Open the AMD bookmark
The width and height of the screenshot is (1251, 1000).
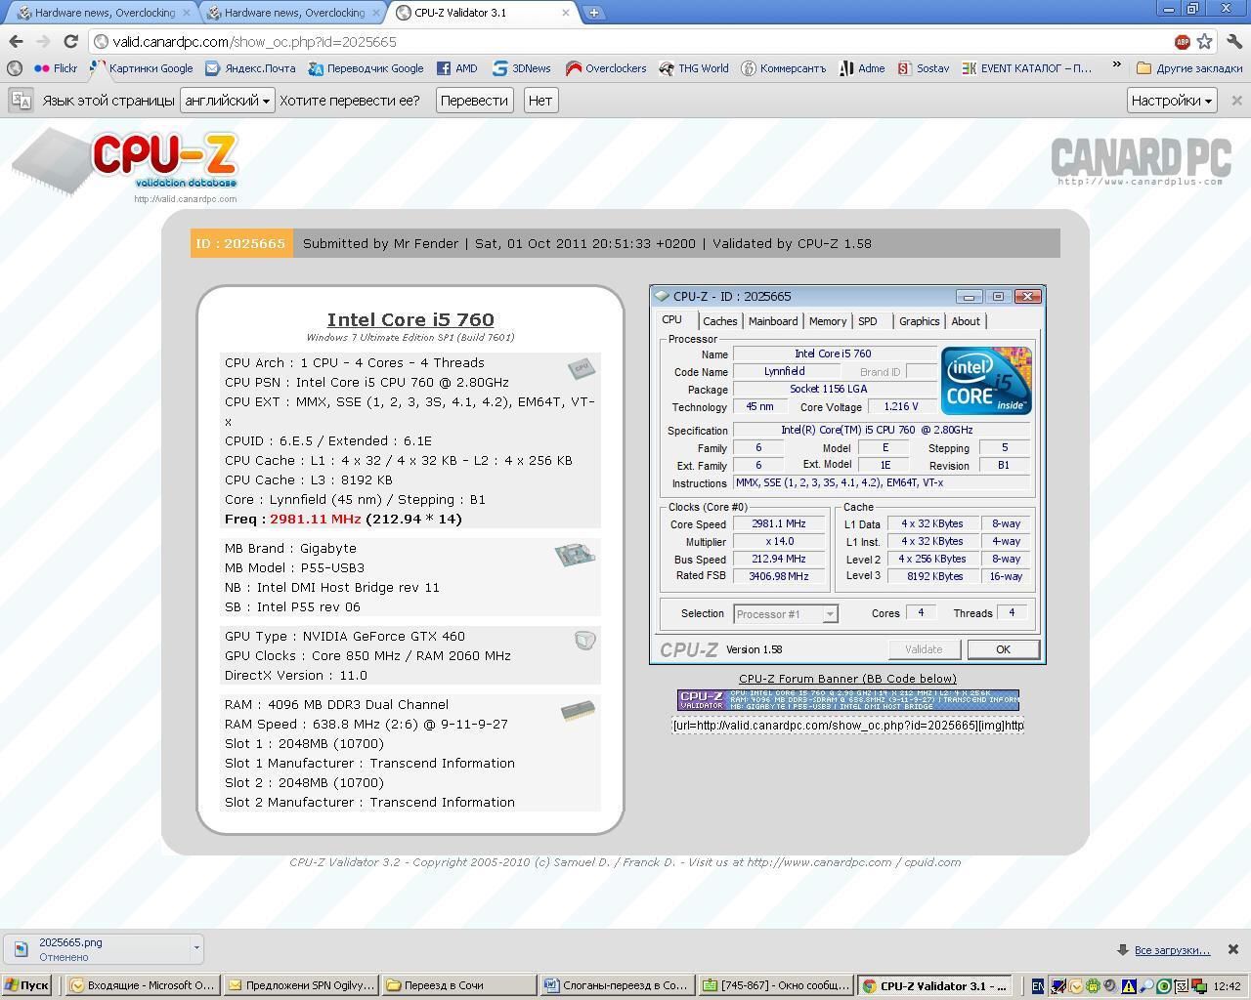(456, 68)
